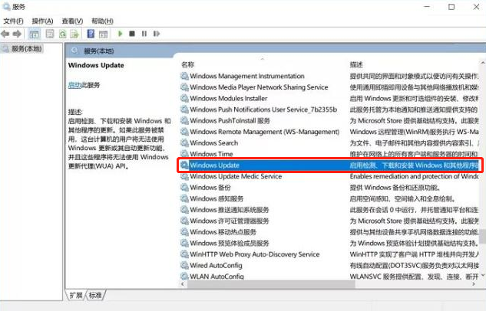Minimize the 服务 window
486x311 pixels.
(427, 6)
